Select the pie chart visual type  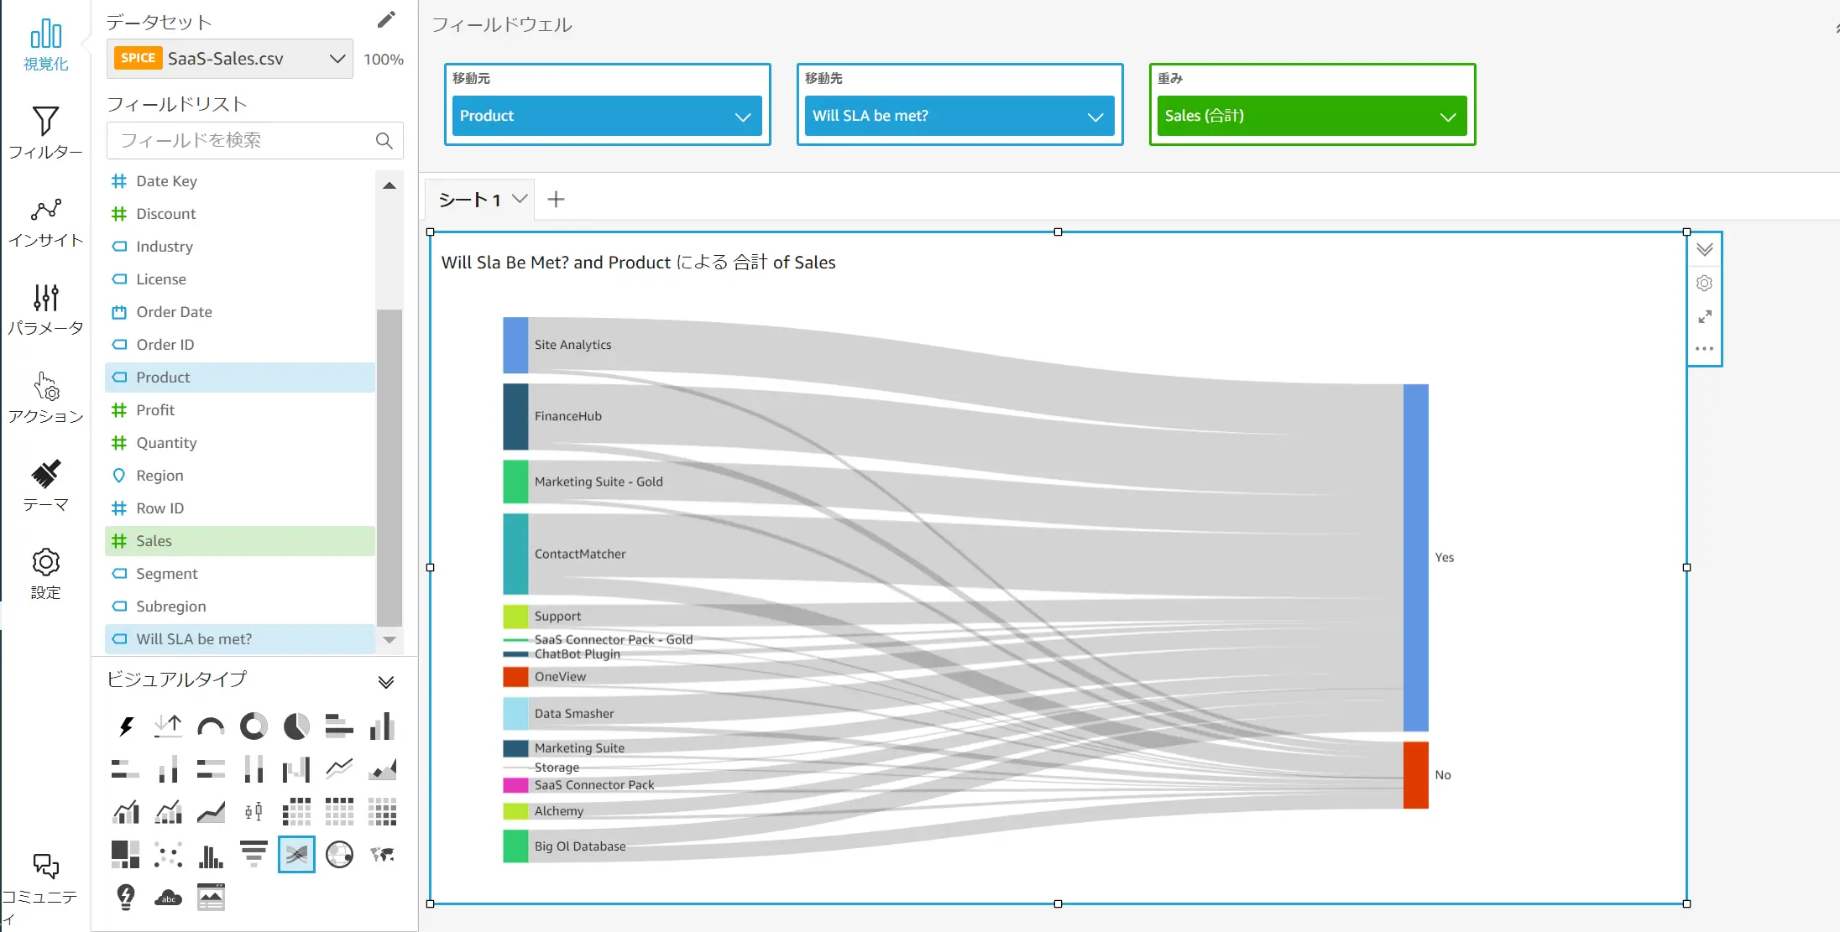click(296, 726)
